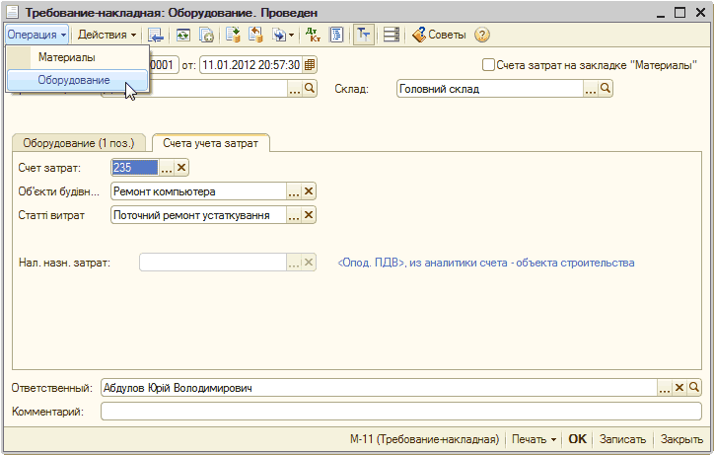Click the Статті витрат value field
714x455 pixels.
pos(198,215)
